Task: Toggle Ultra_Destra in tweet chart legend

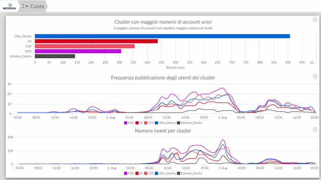Action: 165,173
